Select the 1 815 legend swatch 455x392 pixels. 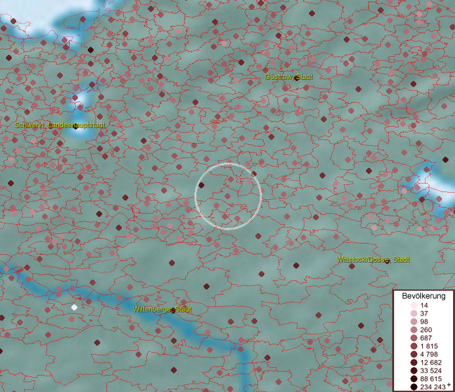click(414, 346)
